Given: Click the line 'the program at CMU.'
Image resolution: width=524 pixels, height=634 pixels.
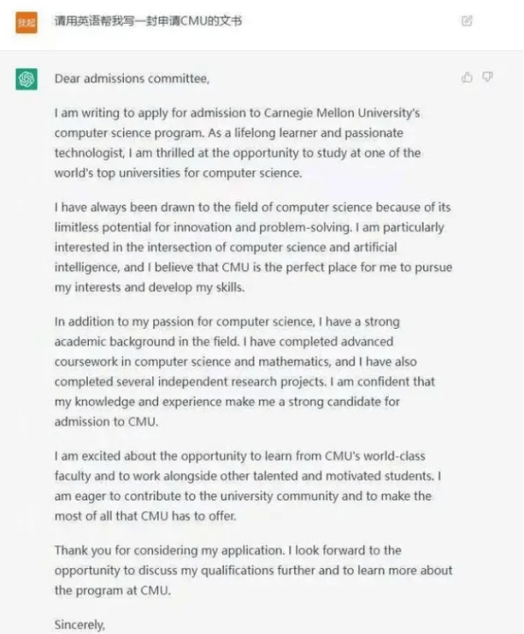Looking at the screenshot, I should pos(113,591).
